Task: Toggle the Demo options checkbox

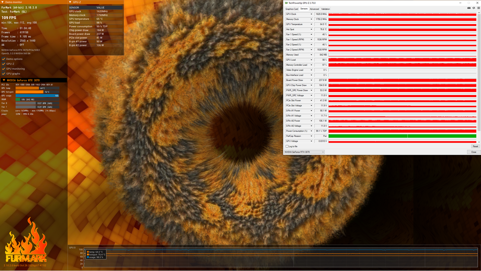Action: click(x=4, y=59)
